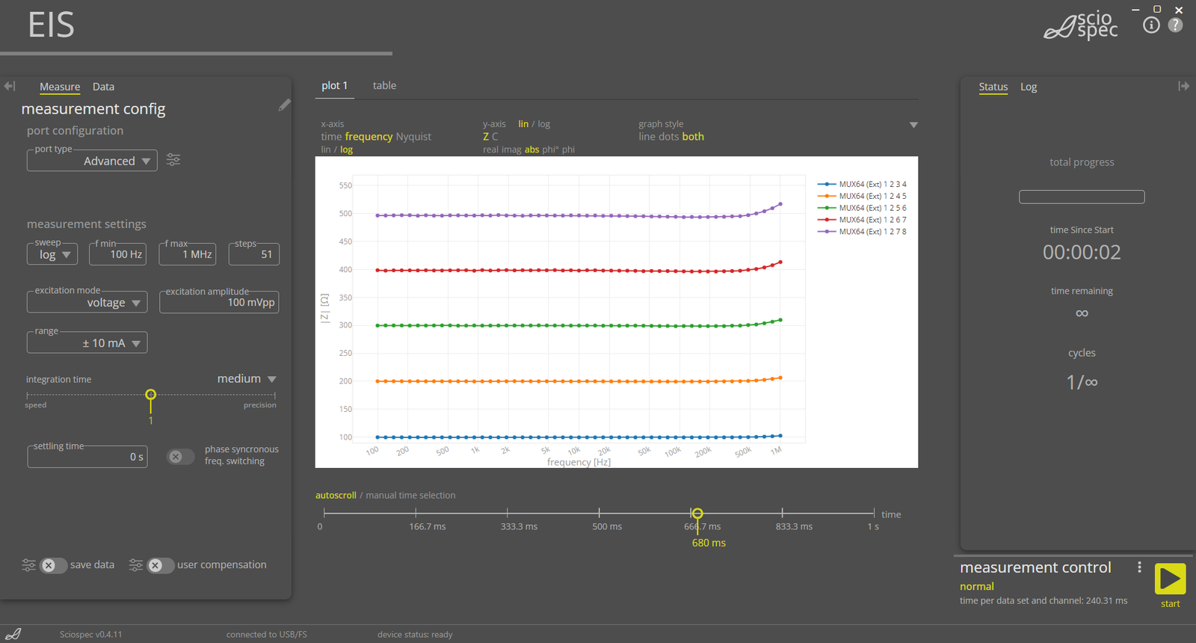Image resolution: width=1196 pixels, height=643 pixels.
Task: Toggle phase synchronous freq. switching
Action: [x=179, y=456]
